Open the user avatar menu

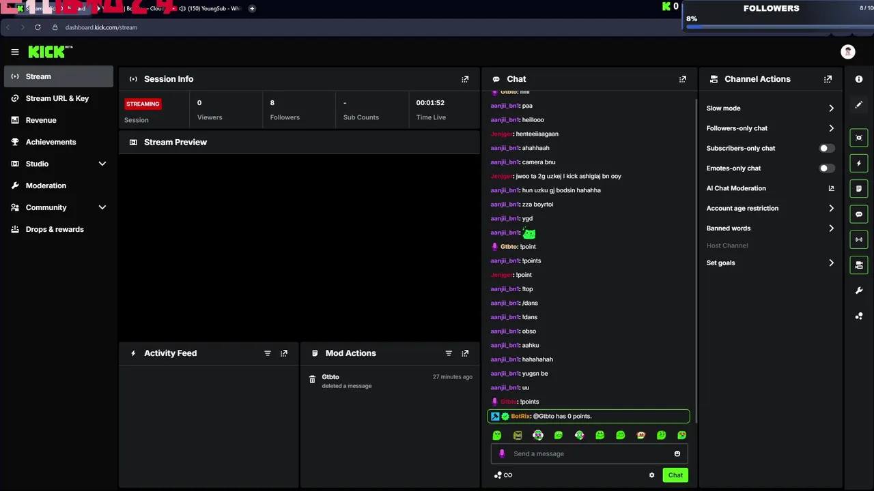(x=848, y=52)
